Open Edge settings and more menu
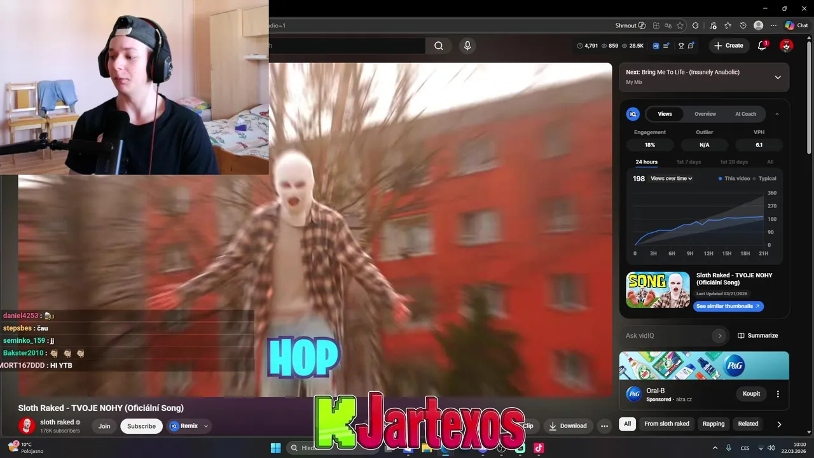This screenshot has width=814, height=458. point(773,25)
